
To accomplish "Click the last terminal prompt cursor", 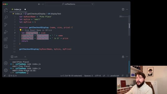I will point(27,73).
